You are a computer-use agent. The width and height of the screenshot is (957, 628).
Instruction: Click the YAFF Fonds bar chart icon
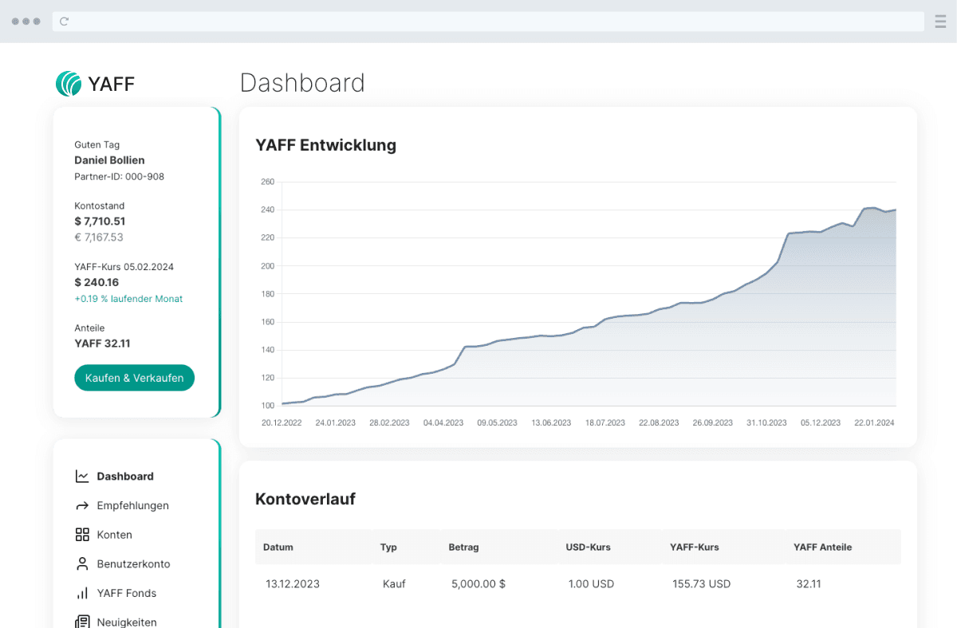pyautogui.click(x=82, y=594)
